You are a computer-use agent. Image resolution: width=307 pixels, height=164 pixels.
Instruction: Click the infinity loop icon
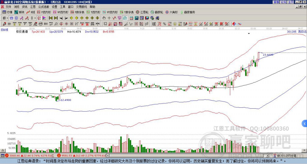pyautogui.click(x=240, y=24)
